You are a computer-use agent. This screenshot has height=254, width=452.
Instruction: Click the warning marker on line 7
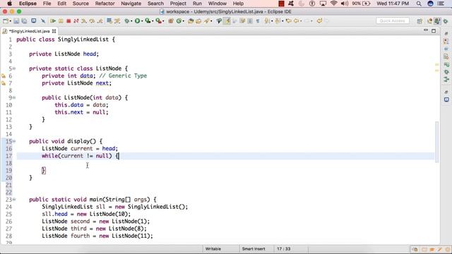4,83
